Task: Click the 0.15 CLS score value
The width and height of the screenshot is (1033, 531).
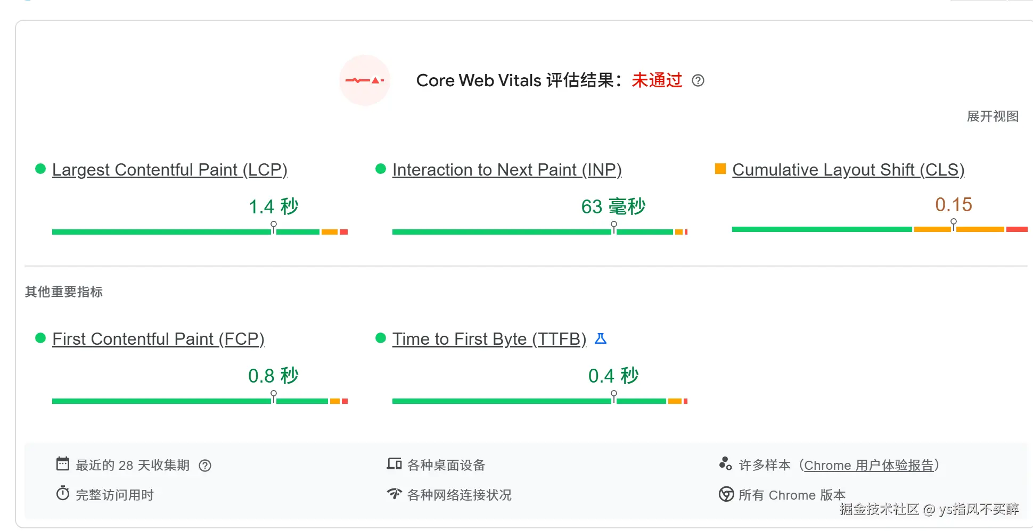Action: coord(954,205)
